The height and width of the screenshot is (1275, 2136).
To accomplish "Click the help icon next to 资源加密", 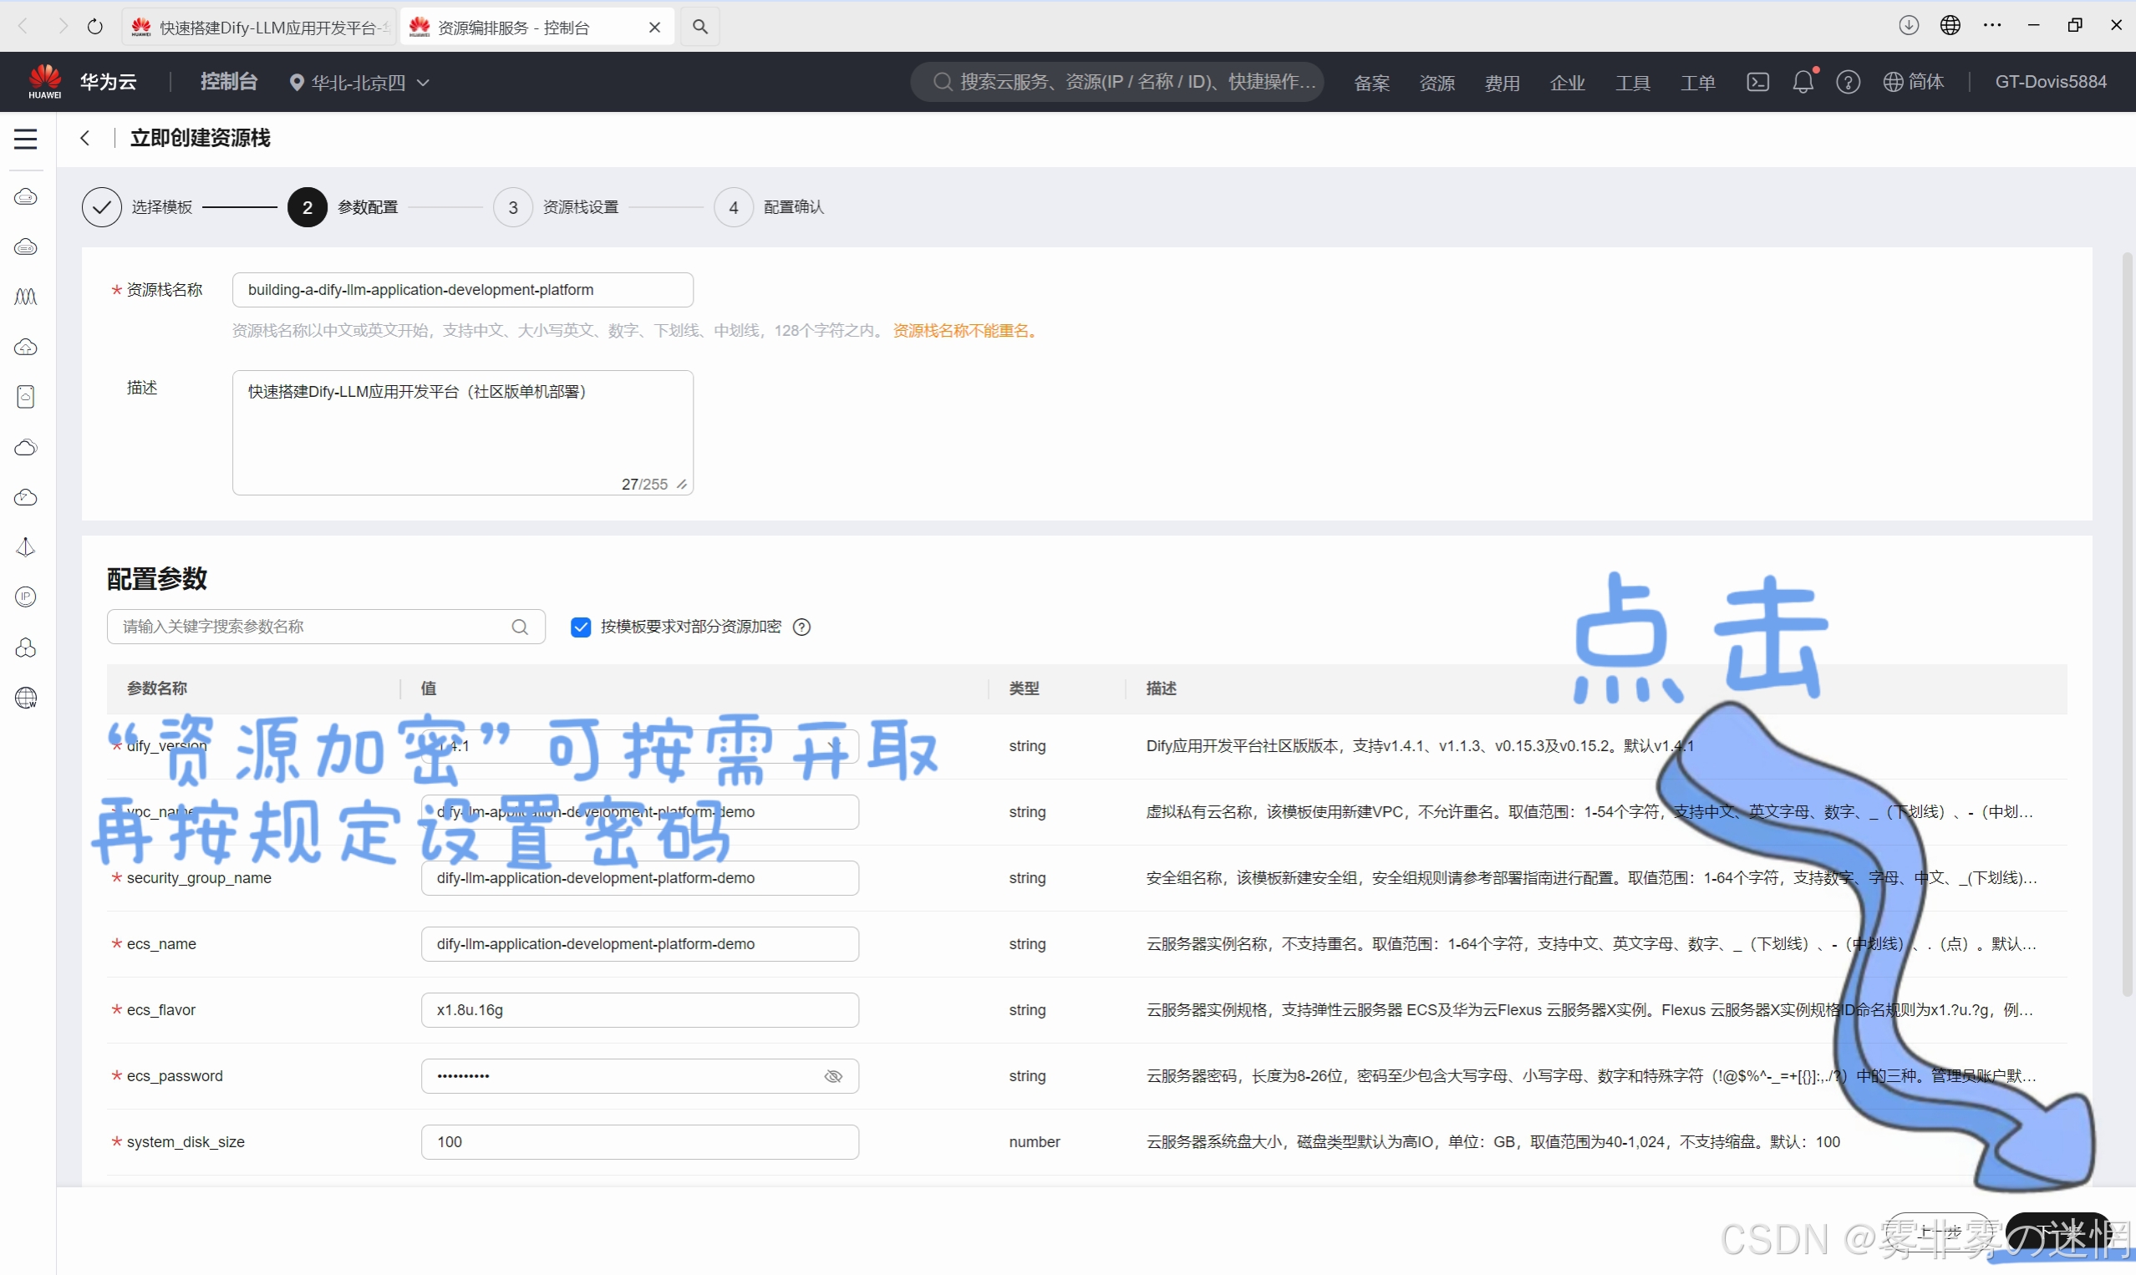I will pyautogui.click(x=801, y=627).
